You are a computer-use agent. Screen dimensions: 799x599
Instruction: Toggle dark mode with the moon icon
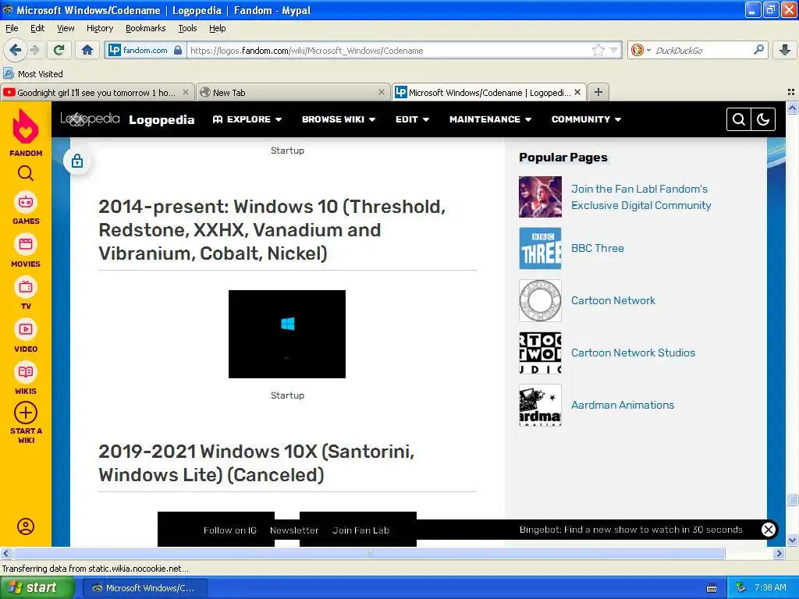point(763,119)
